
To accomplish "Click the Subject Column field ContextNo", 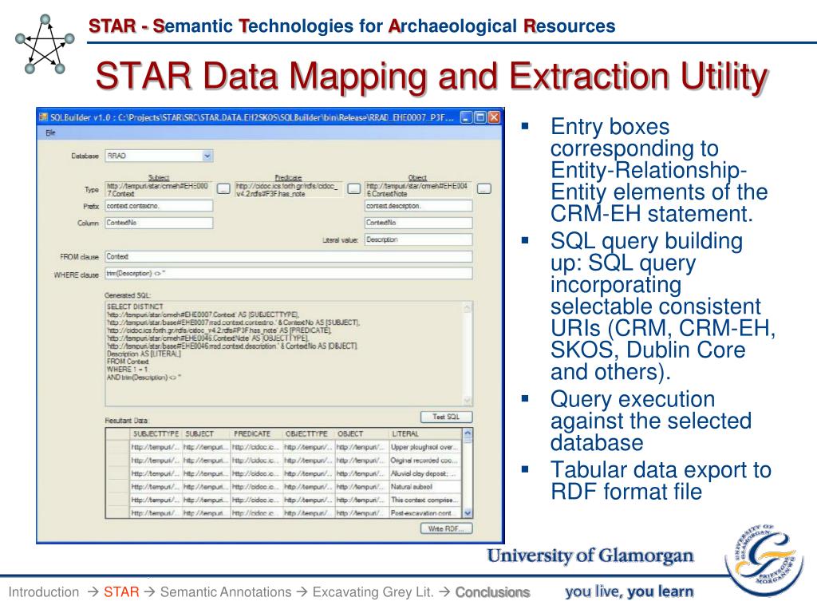I will coord(159,223).
